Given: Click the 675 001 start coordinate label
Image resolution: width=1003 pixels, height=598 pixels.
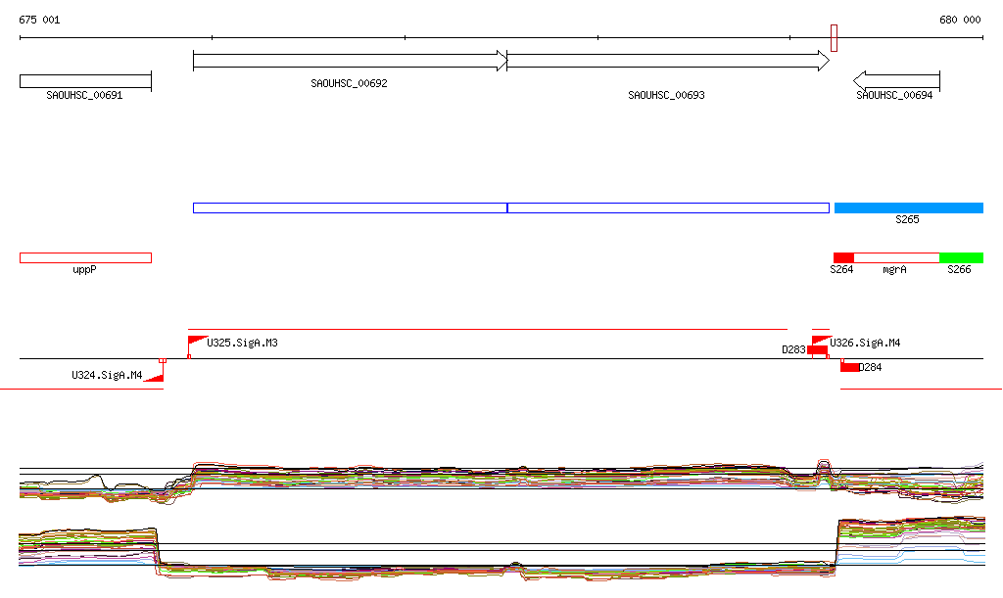Looking at the screenshot, I should pos(39,20).
